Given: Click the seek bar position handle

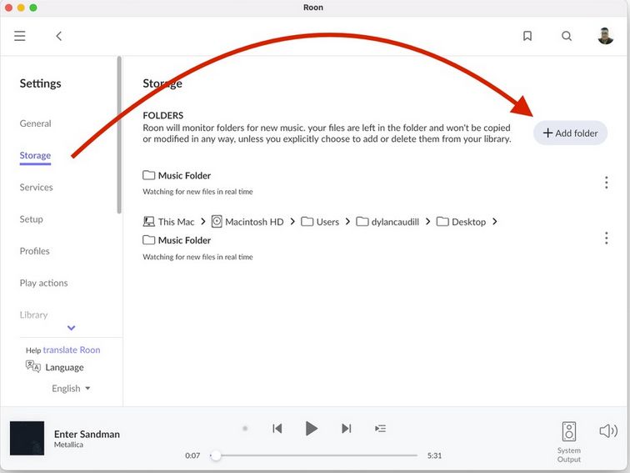Looking at the screenshot, I should pos(216,455).
